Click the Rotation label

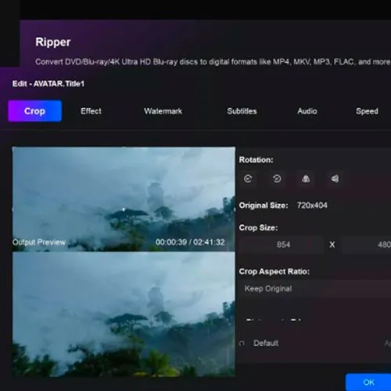[256, 160]
